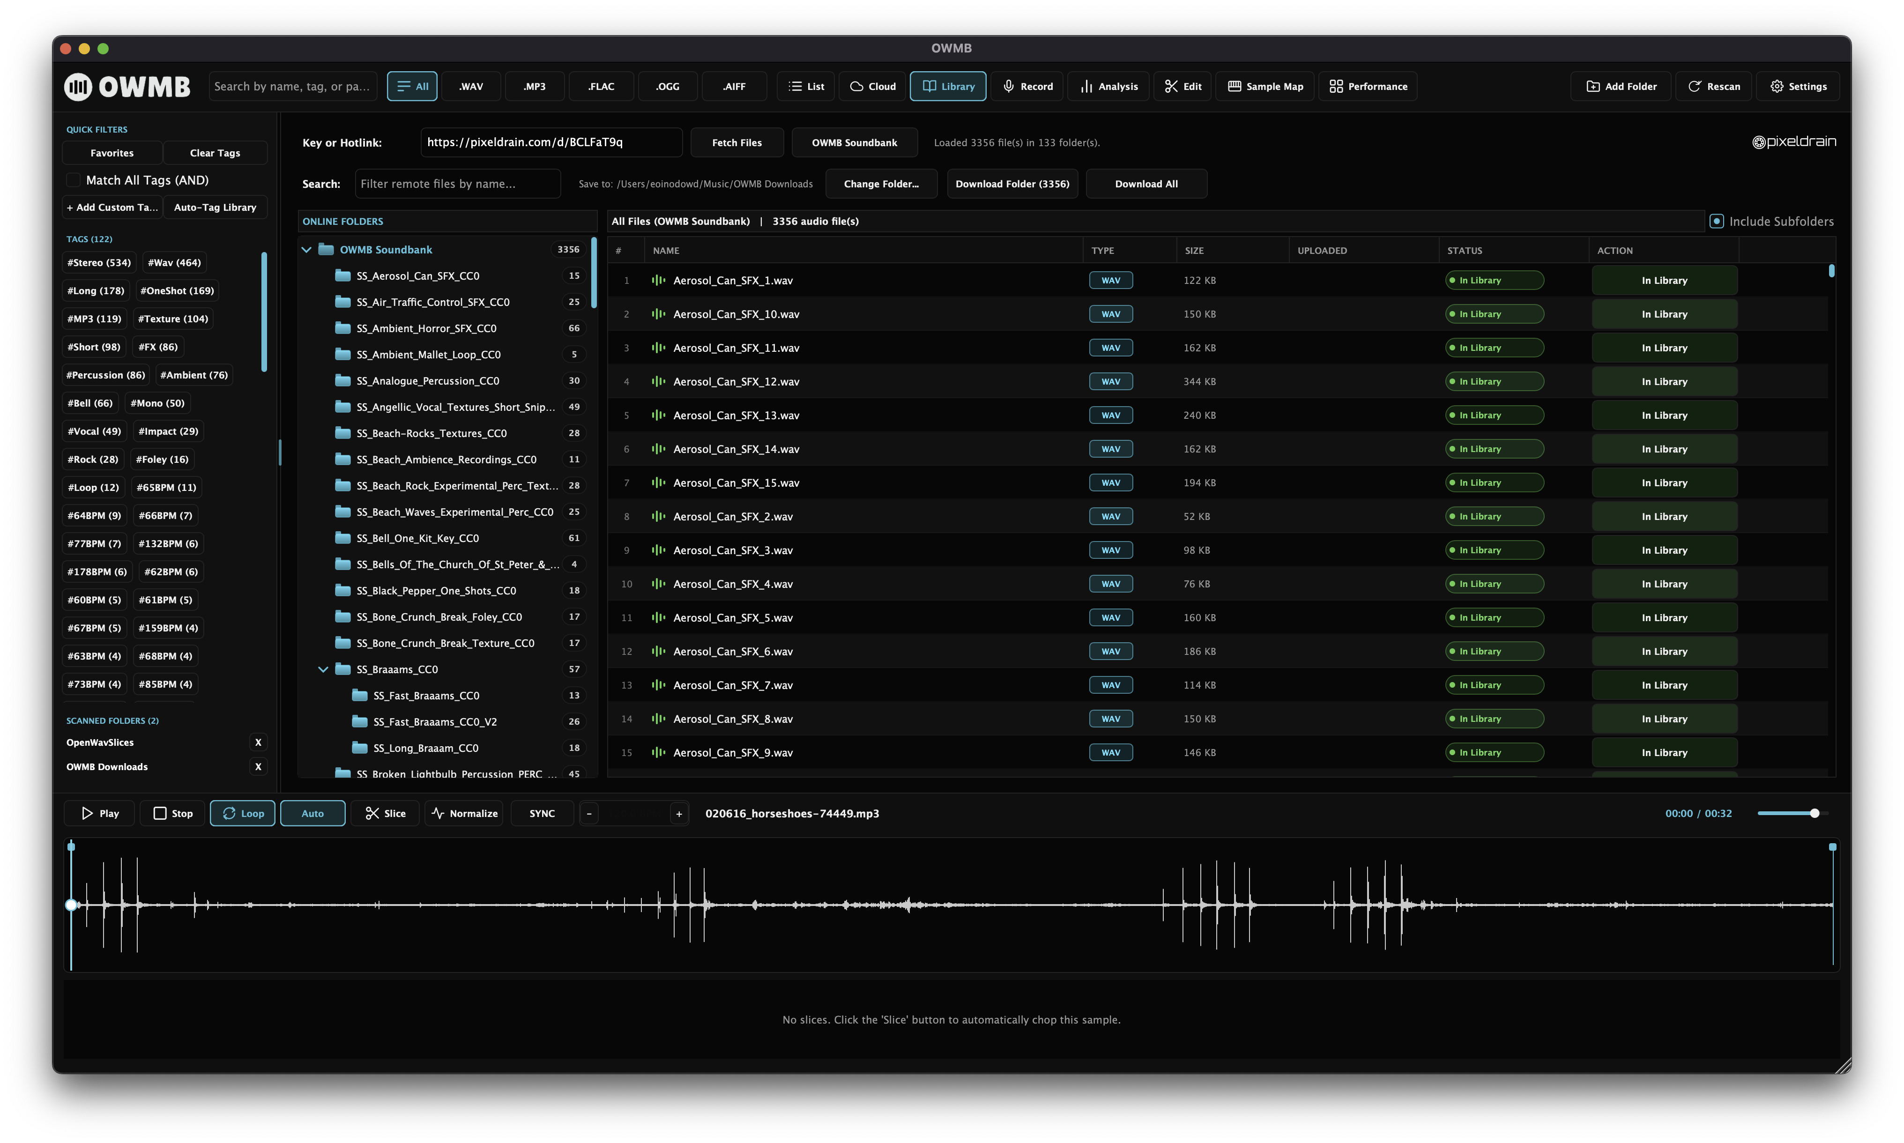This screenshot has width=1904, height=1143.
Task: Click the tags list scrollbar
Action: coord(264,312)
